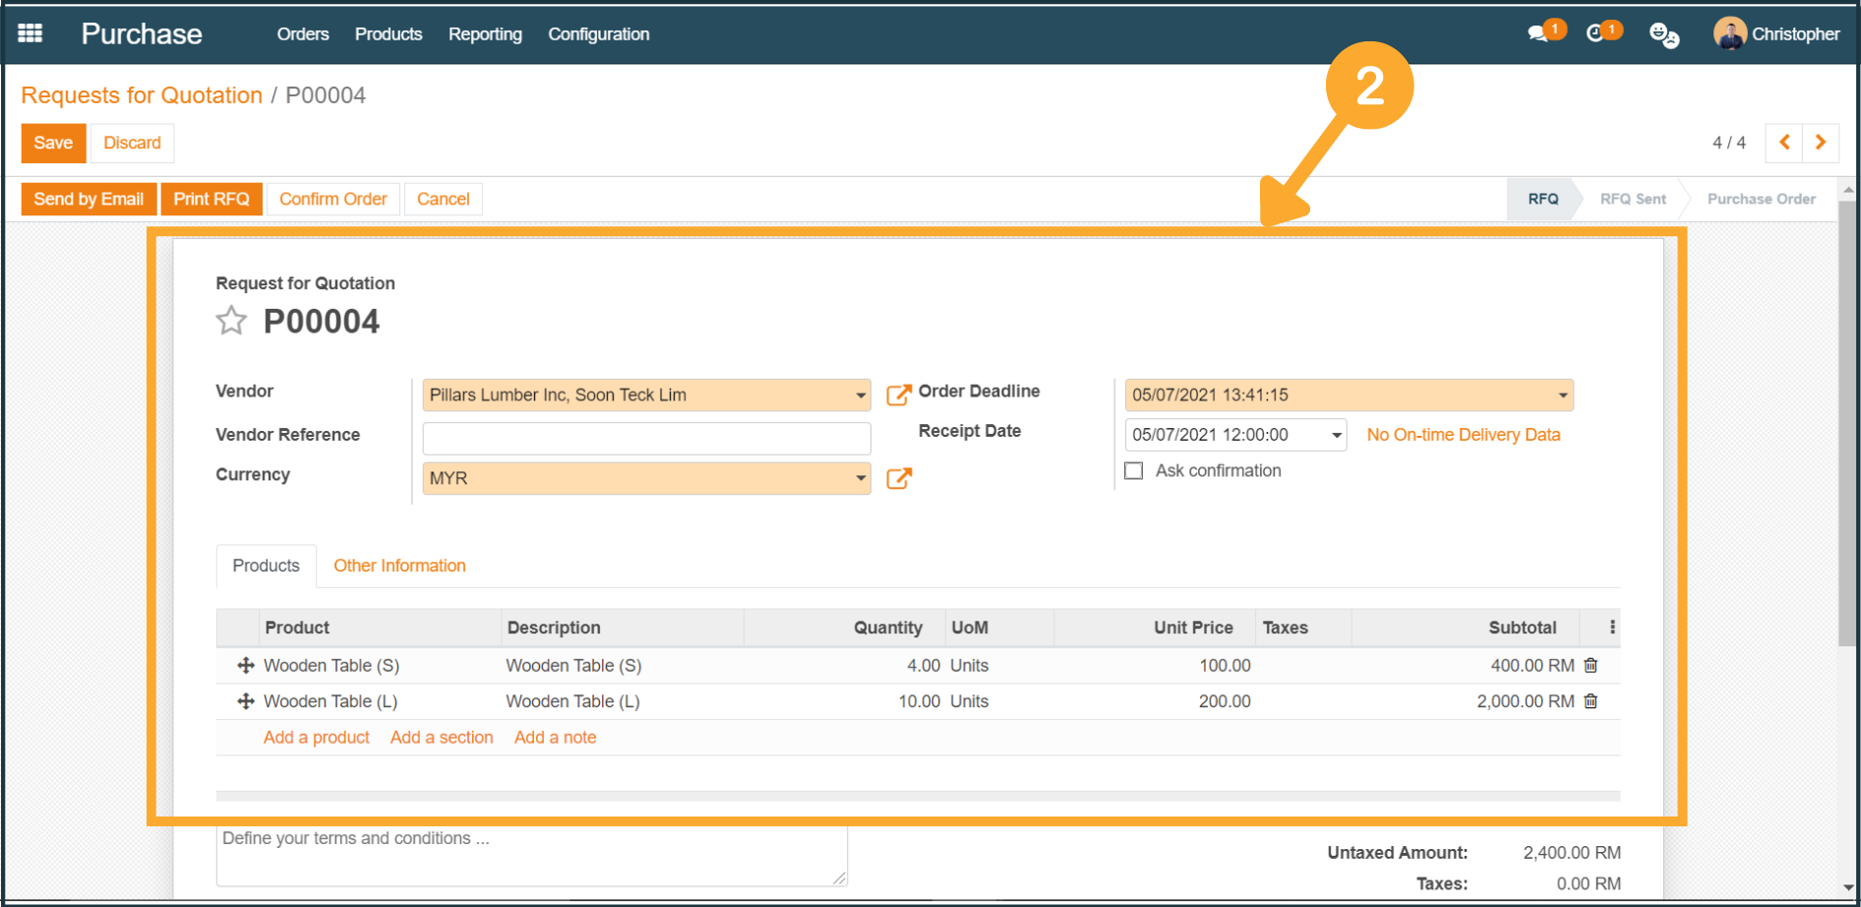Image resolution: width=1861 pixels, height=907 pixels.
Task: Switch to the Other Information tab
Action: pyautogui.click(x=399, y=566)
